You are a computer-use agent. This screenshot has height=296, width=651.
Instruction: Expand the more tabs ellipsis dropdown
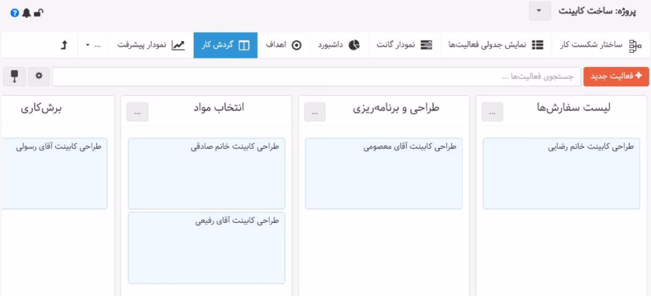point(93,45)
